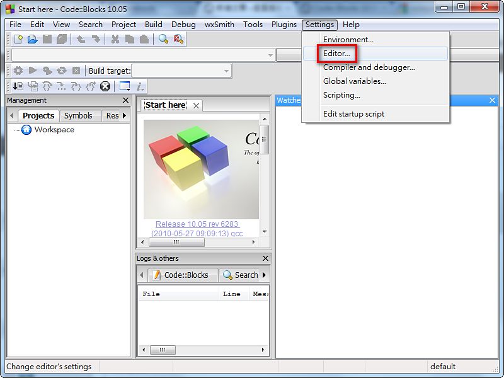Click Start here scrollbar down arrow

[265, 231]
